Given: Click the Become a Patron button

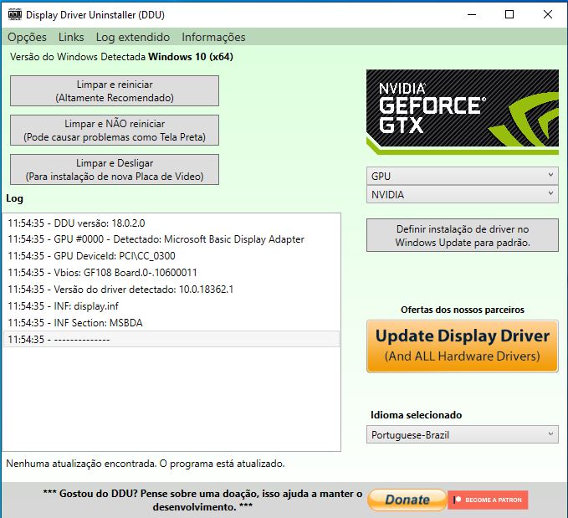Looking at the screenshot, I should click(488, 500).
